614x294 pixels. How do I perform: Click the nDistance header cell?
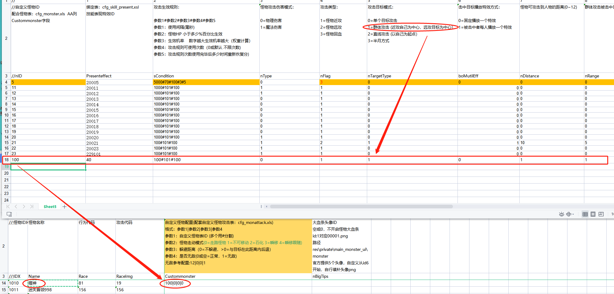[x=552, y=76]
